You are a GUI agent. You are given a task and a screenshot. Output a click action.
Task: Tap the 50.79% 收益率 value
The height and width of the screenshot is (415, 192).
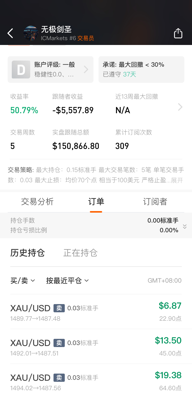(24, 110)
